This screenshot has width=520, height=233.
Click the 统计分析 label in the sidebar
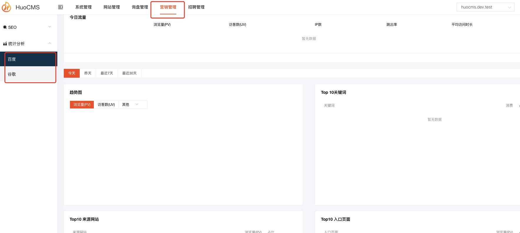coord(16,44)
